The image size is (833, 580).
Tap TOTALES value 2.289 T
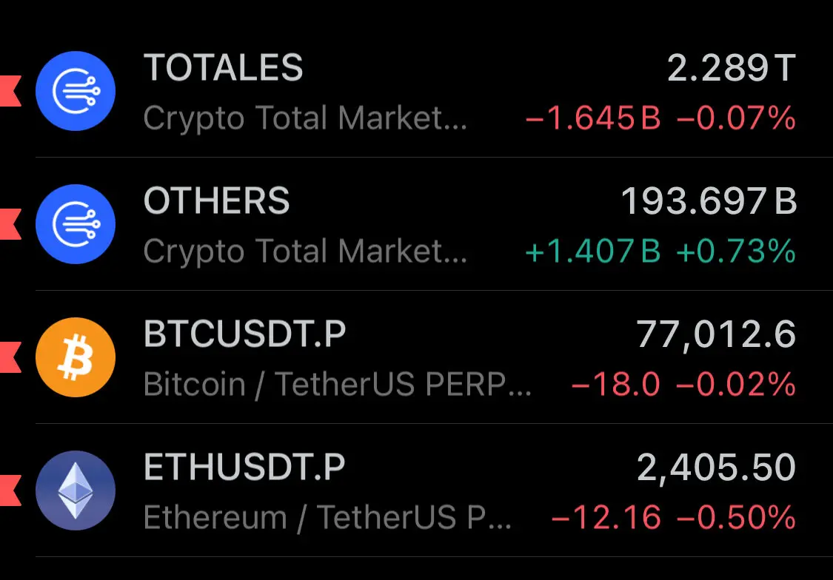pyautogui.click(x=732, y=68)
